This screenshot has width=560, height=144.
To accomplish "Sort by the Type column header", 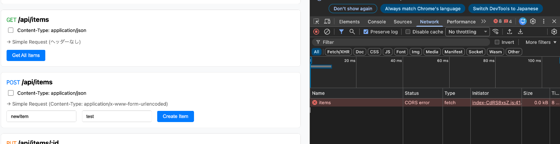I will [456, 93].
